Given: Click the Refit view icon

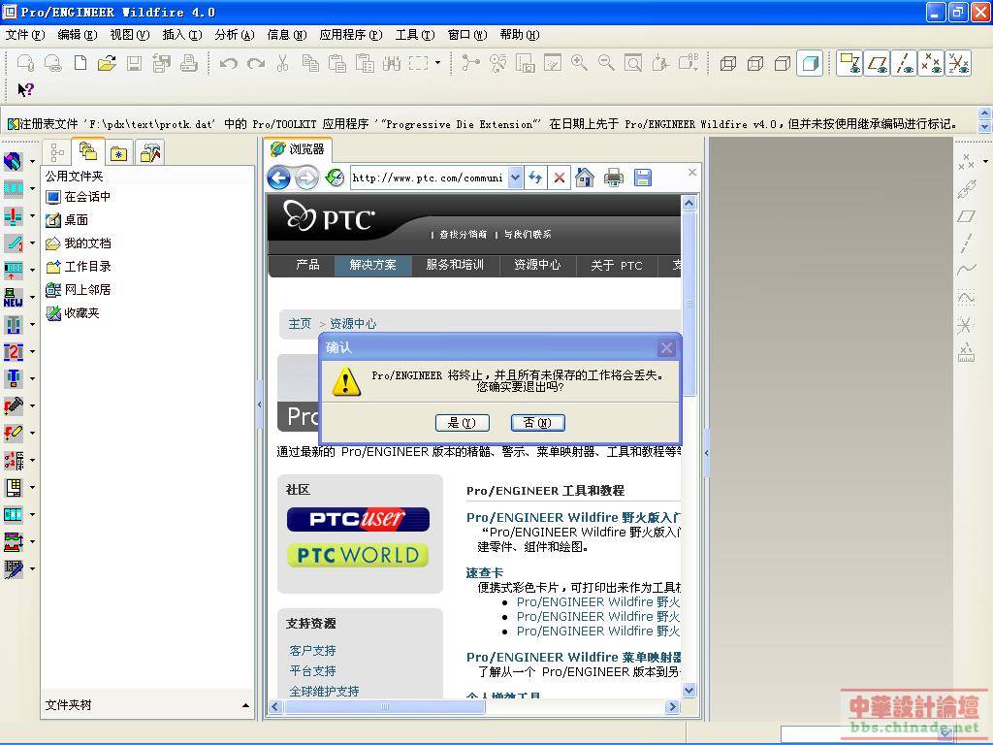Looking at the screenshot, I should point(633,63).
